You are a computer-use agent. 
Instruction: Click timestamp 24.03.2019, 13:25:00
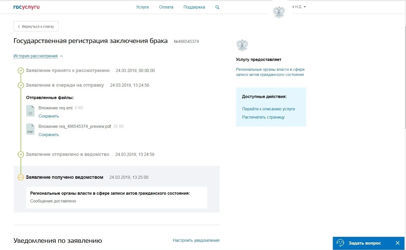click(x=129, y=177)
